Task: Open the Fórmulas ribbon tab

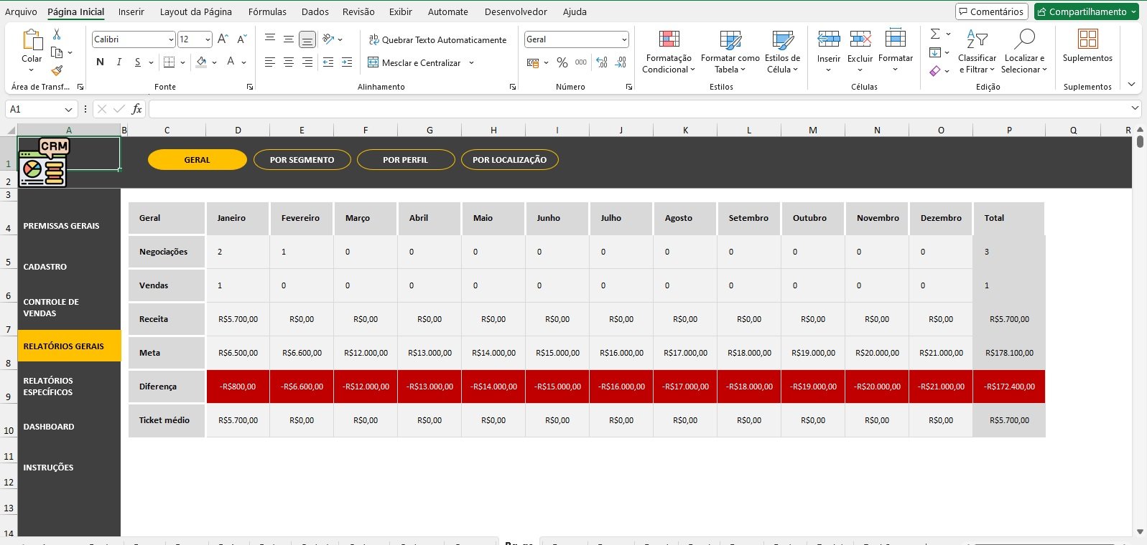Action: tap(267, 11)
